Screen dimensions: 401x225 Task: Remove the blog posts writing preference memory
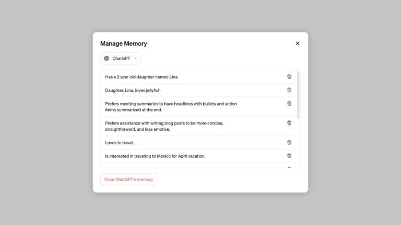(x=289, y=123)
